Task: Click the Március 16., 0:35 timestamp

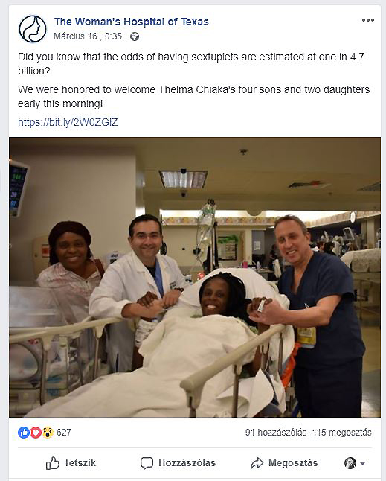Action: point(88,36)
